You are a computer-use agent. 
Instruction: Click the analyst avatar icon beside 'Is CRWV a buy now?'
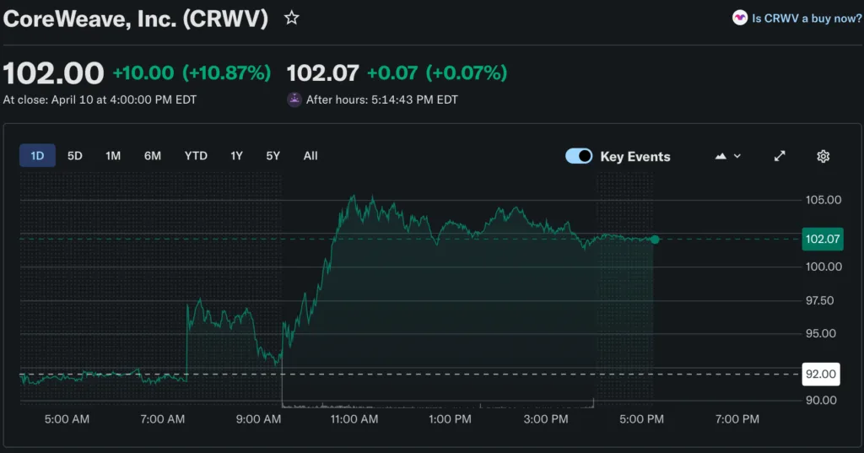pos(739,19)
